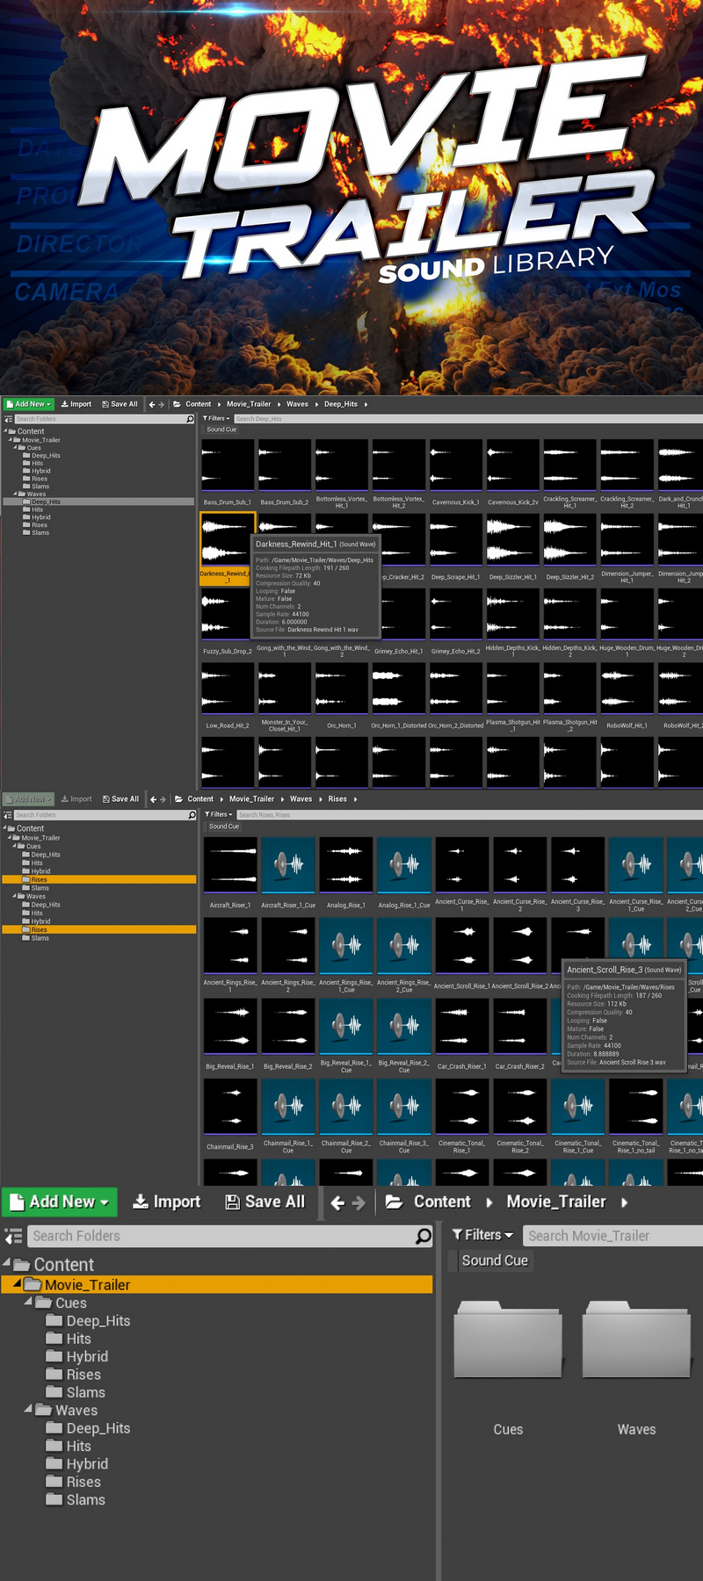
Task: Click Deep_Hits breadcrumb in top browser
Action: point(340,404)
